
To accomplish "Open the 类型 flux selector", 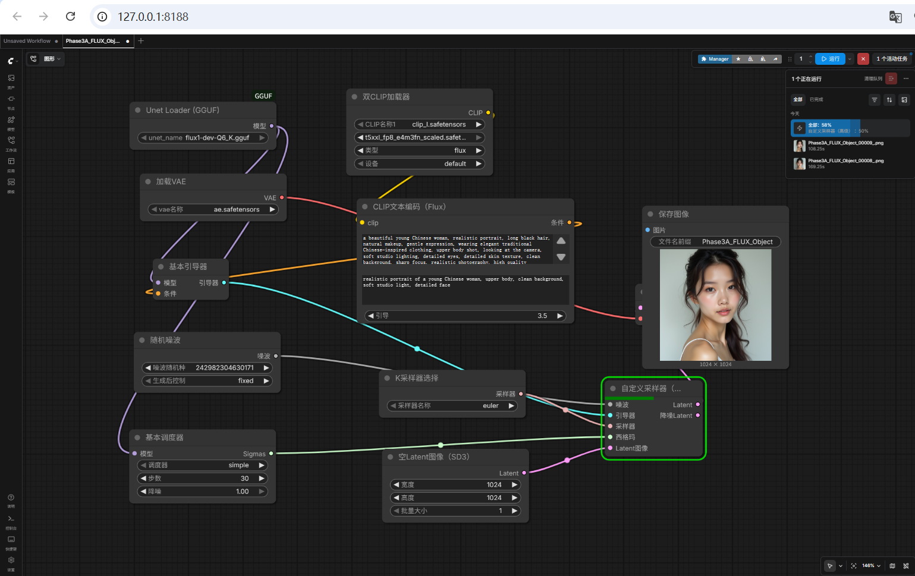I will pyautogui.click(x=420, y=150).
